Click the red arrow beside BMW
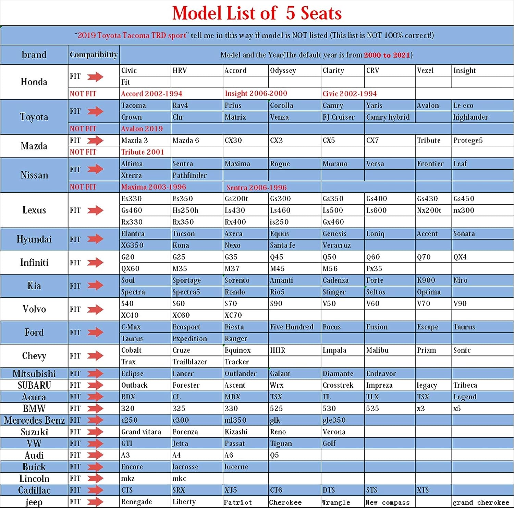 pyautogui.click(x=95, y=408)
